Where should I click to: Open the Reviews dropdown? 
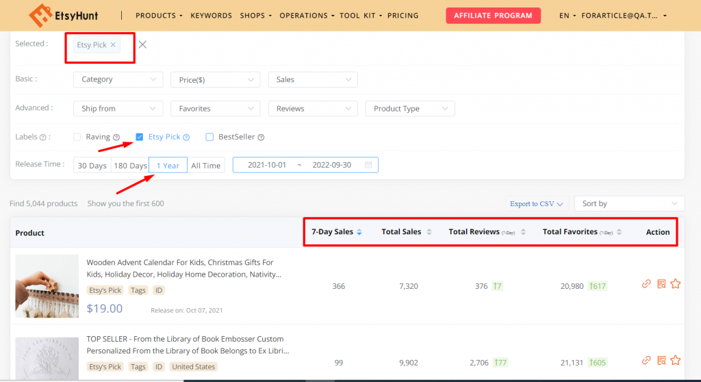(x=313, y=108)
